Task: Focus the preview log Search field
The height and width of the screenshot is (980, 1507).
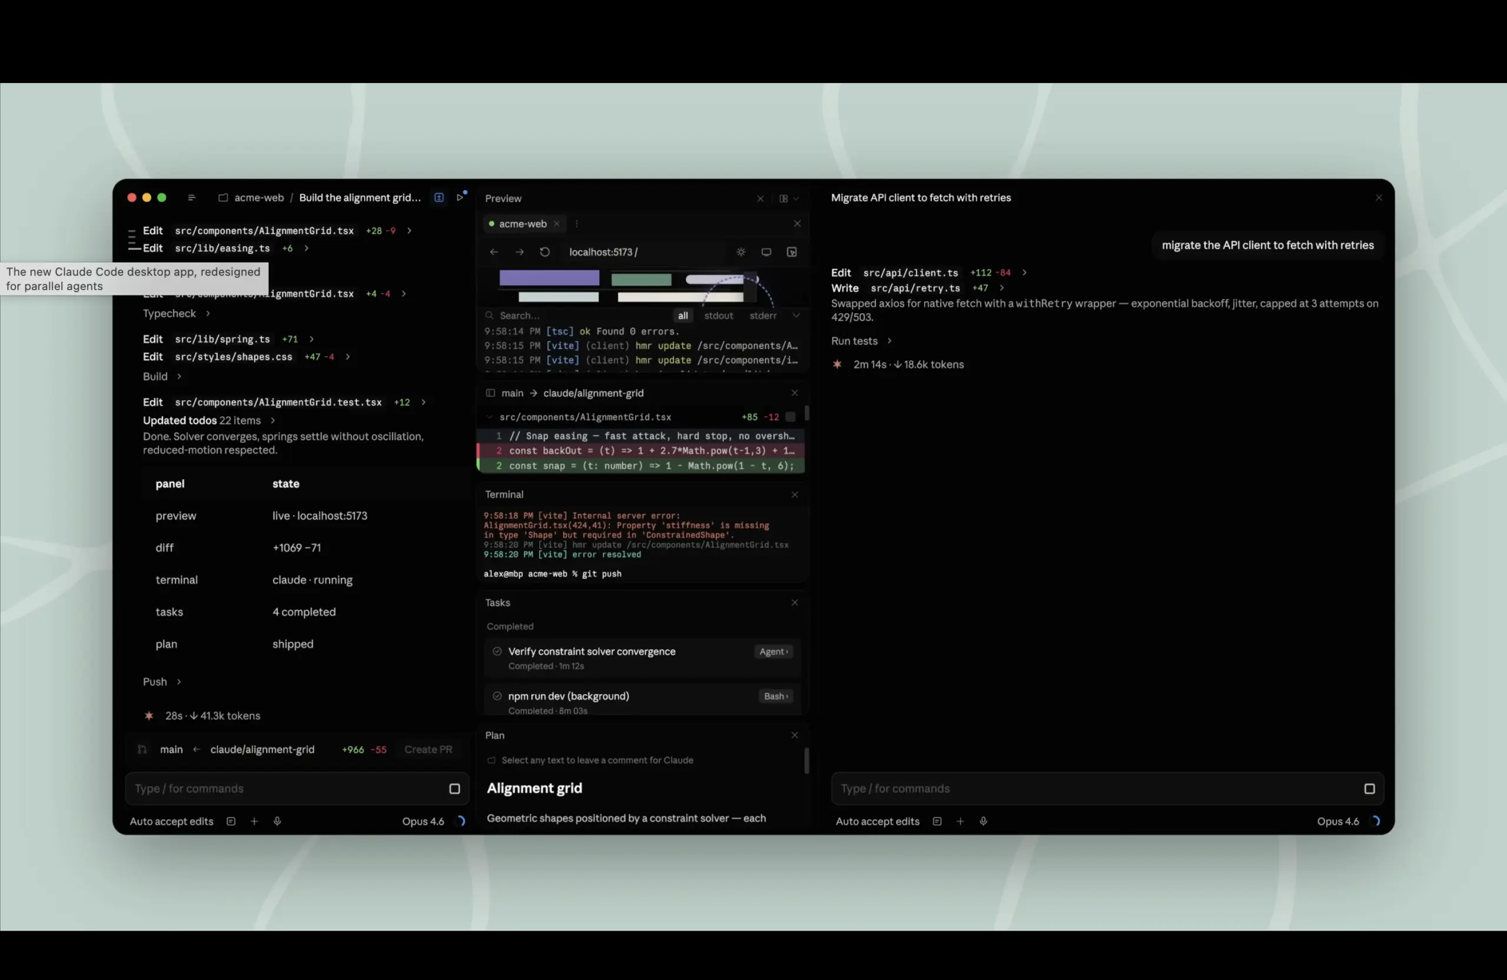Action: point(570,315)
